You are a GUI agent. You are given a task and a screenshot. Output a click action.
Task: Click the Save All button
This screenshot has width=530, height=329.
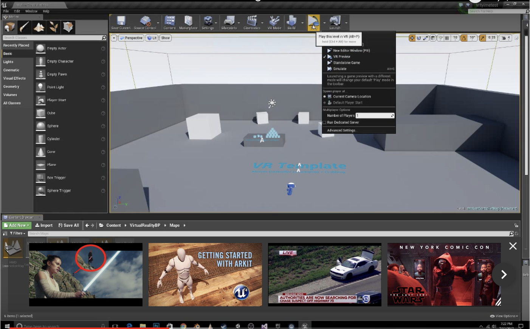pyautogui.click(x=68, y=225)
